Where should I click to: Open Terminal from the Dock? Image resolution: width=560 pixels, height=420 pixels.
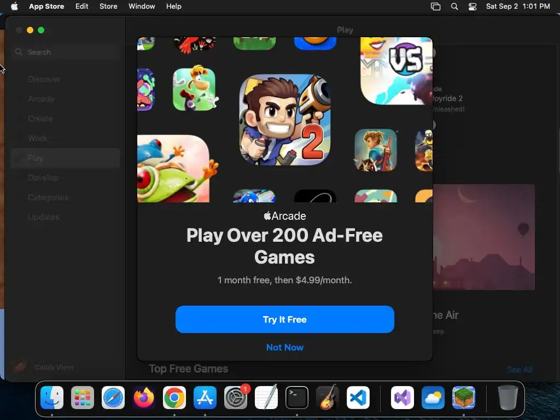click(297, 398)
